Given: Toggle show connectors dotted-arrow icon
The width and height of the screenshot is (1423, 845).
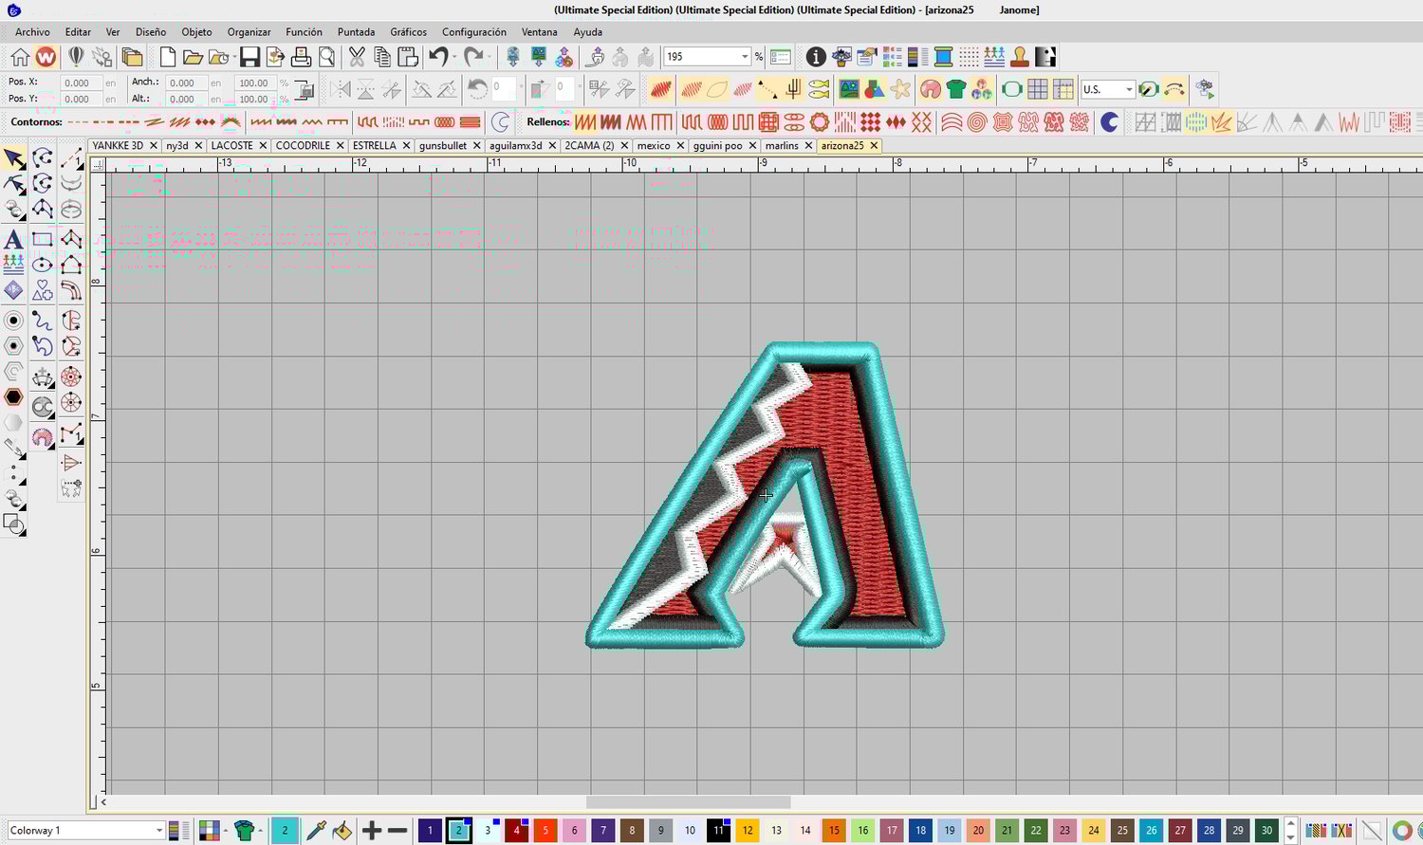Looking at the screenshot, I should pyautogui.click(x=768, y=89).
